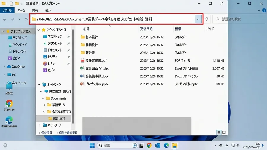Screen dimensions: 267x150
Task: Open customize Quick Access Toolbar arrow
Action: [21, 3]
